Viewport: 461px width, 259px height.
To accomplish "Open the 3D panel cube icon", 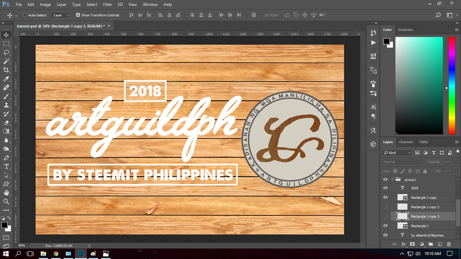I will coord(373,144).
